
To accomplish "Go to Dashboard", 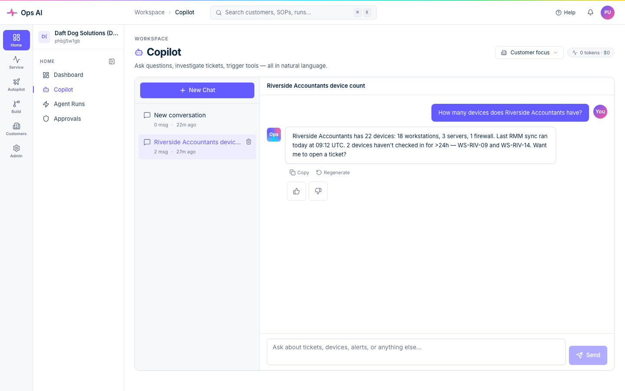I will (78, 75).
